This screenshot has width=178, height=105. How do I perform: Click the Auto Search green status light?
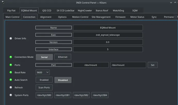pyautogui.click(x=11, y=80)
